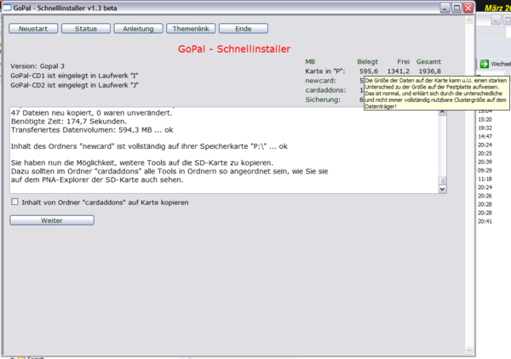
Task: Click the yellow cluster size tooltip
Action: point(436,93)
